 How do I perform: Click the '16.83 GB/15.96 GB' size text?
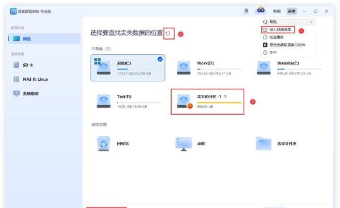[x=132, y=107]
